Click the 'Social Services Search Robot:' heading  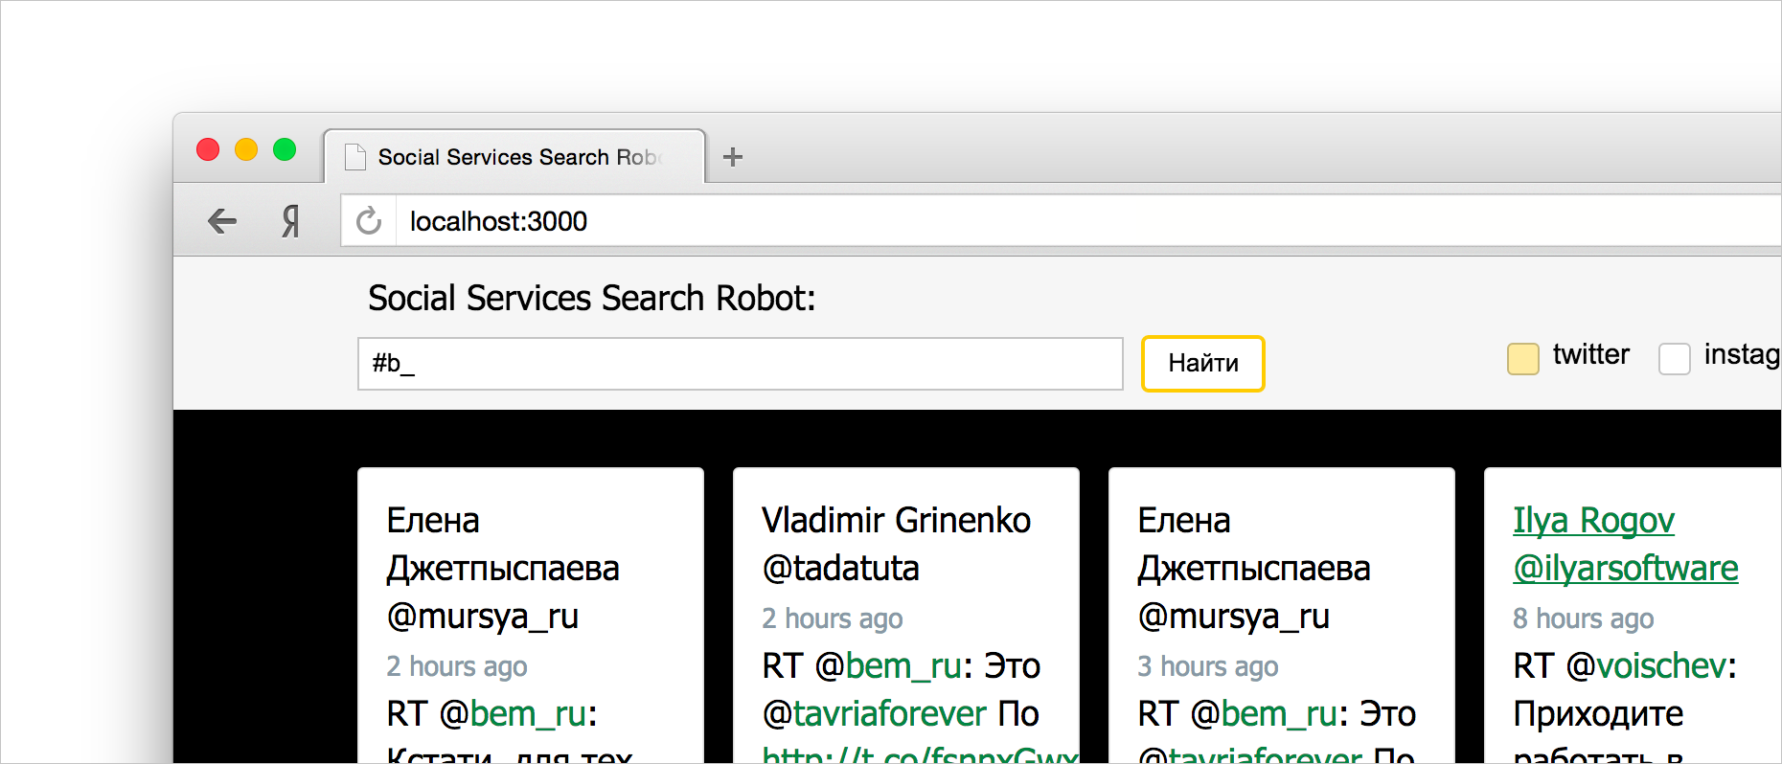592,299
